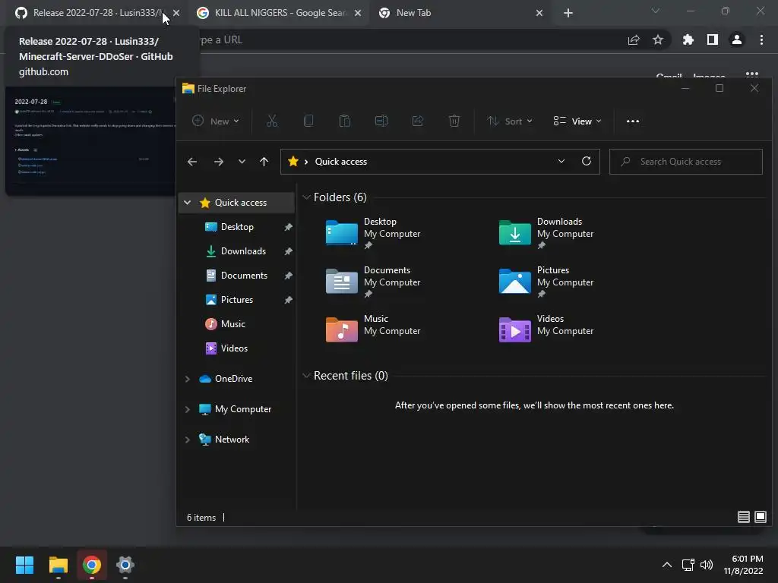Open Chrome's three-dot menu

click(761, 39)
